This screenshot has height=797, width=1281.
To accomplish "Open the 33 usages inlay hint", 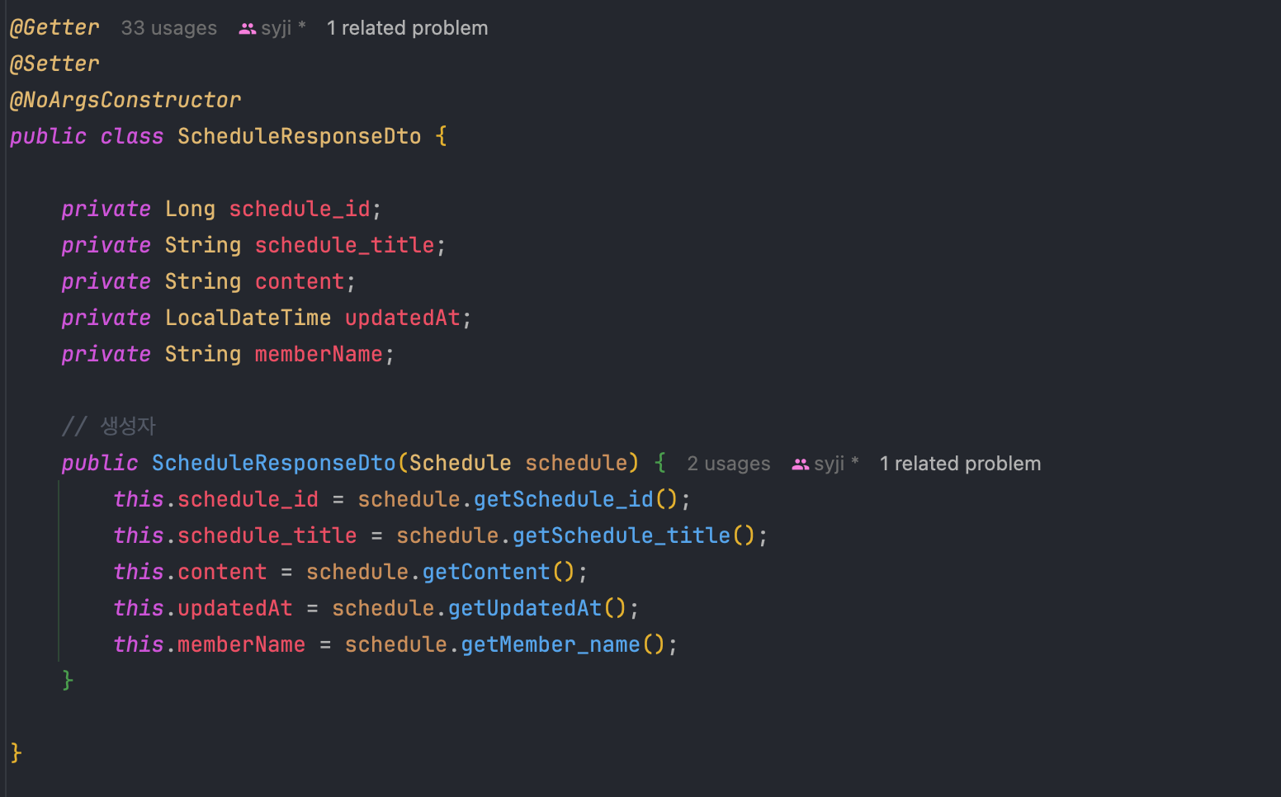I will (x=169, y=28).
